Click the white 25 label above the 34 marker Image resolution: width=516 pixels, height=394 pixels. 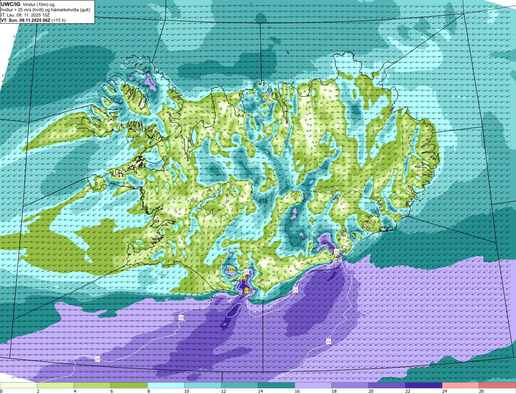337,251
